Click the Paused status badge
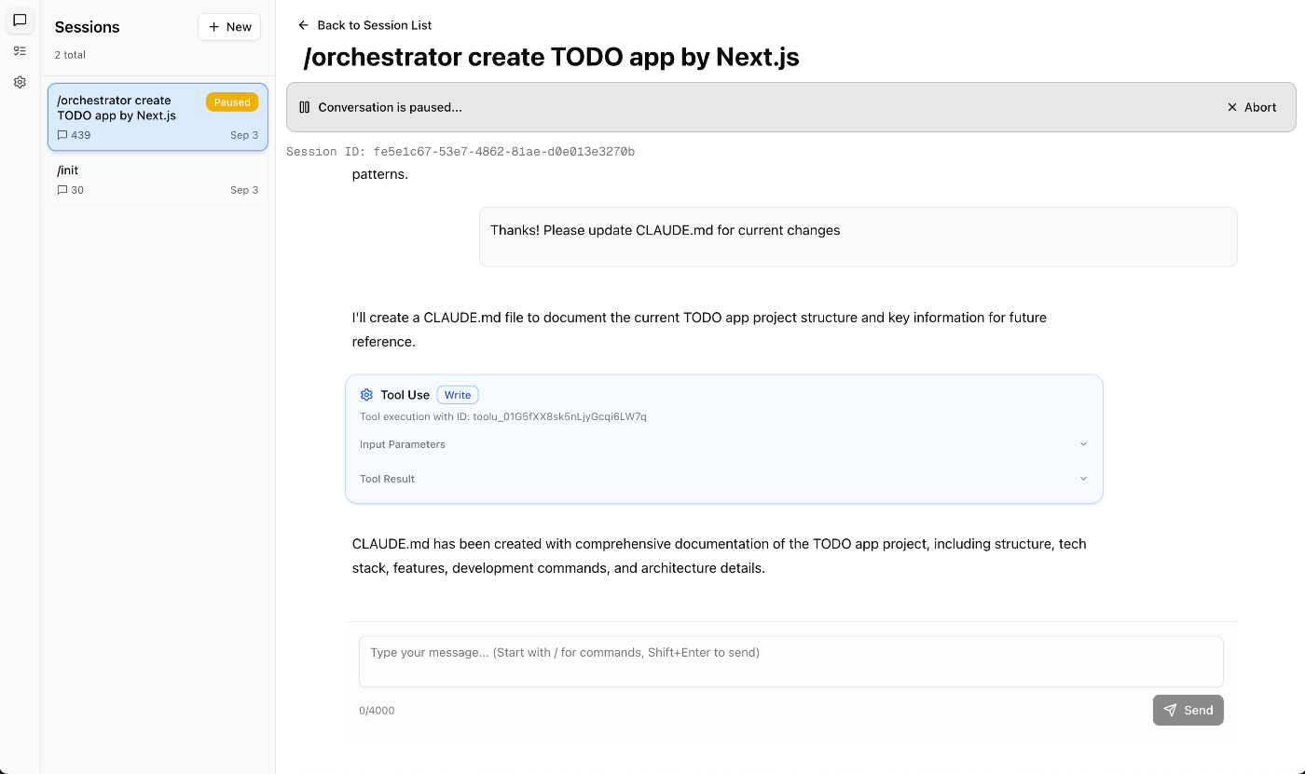This screenshot has width=1305, height=774. [232, 102]
